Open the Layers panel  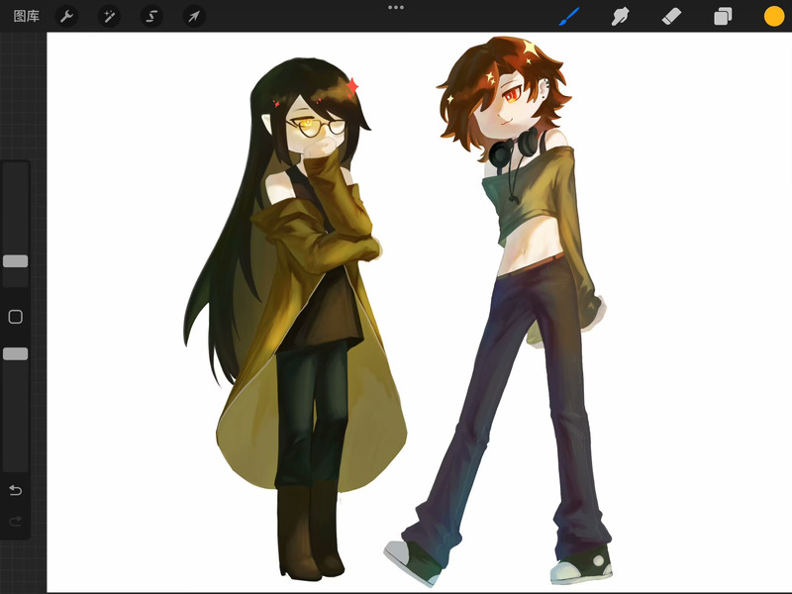click(x=723, y=16)
